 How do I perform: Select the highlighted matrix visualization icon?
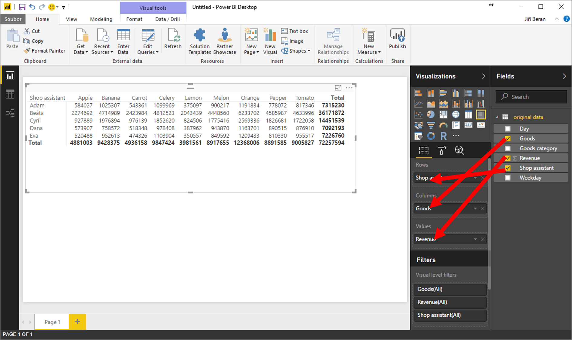point(481,115)
